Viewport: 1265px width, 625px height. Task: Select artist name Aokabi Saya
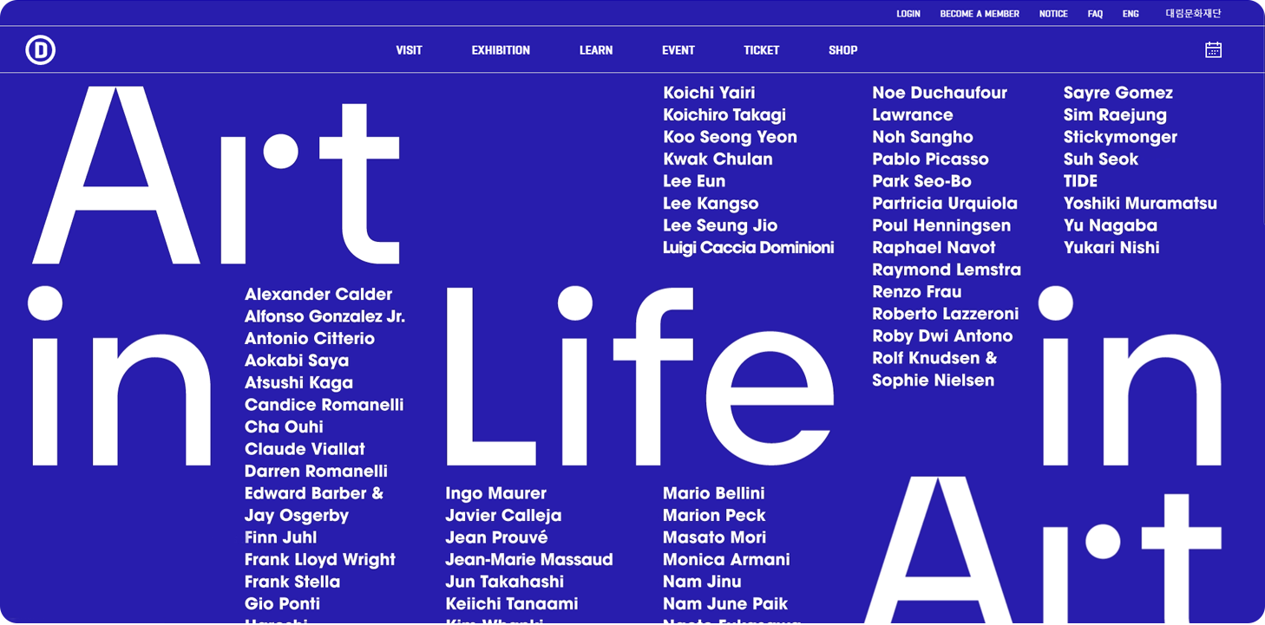click(297, 361)
